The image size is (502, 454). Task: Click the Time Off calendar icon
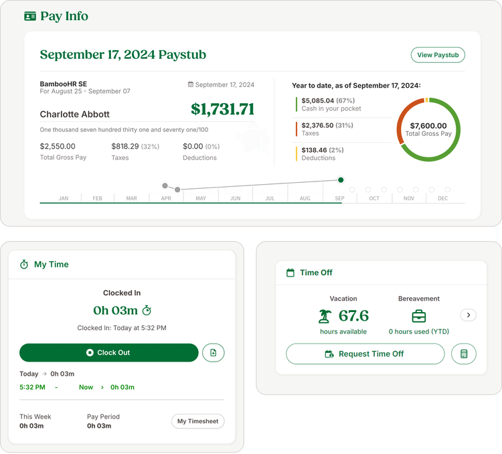(290, 273)
